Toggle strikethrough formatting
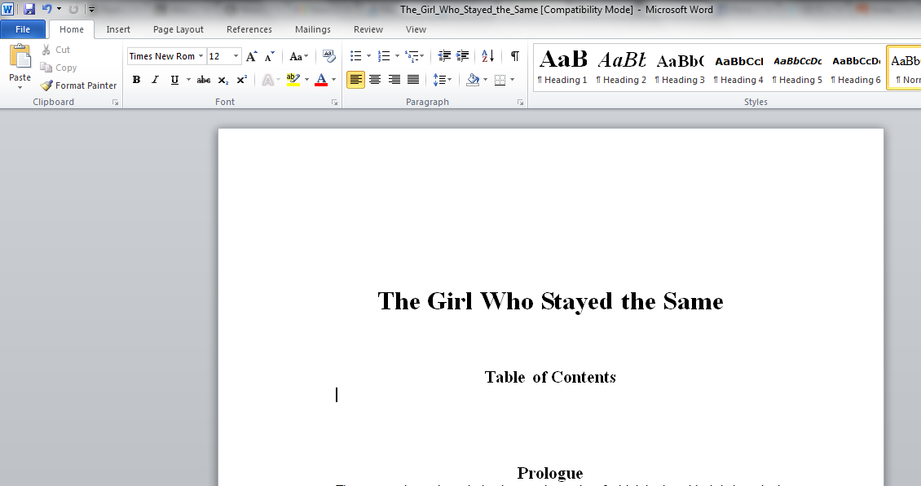 click(204, 80)
